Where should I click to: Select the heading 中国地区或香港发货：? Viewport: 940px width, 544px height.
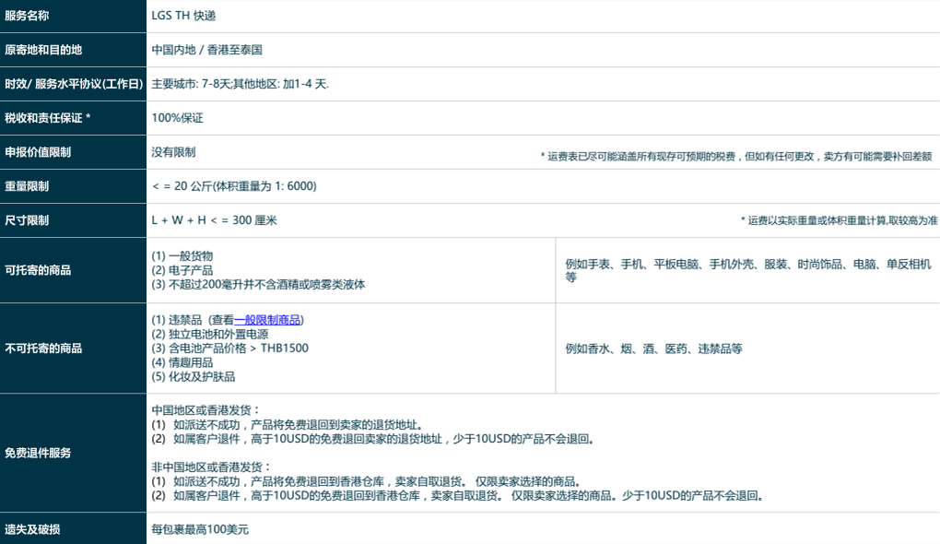point(206,410)
